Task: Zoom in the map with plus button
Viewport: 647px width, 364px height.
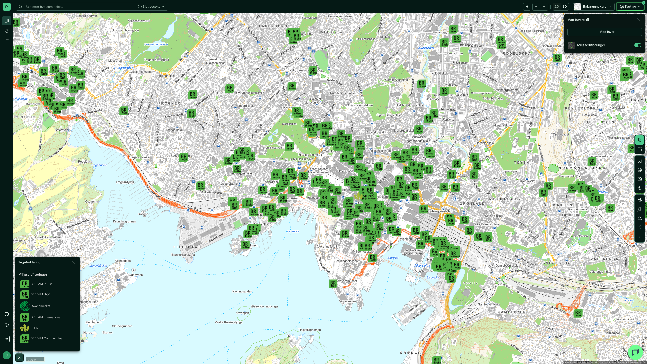Action: 544,7
